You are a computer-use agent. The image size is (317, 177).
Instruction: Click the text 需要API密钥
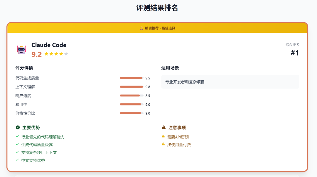178,137
